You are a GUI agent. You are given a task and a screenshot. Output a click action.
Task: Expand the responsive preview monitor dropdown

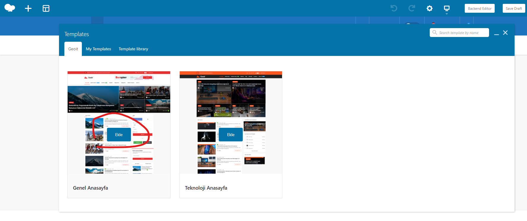(447, 9)
